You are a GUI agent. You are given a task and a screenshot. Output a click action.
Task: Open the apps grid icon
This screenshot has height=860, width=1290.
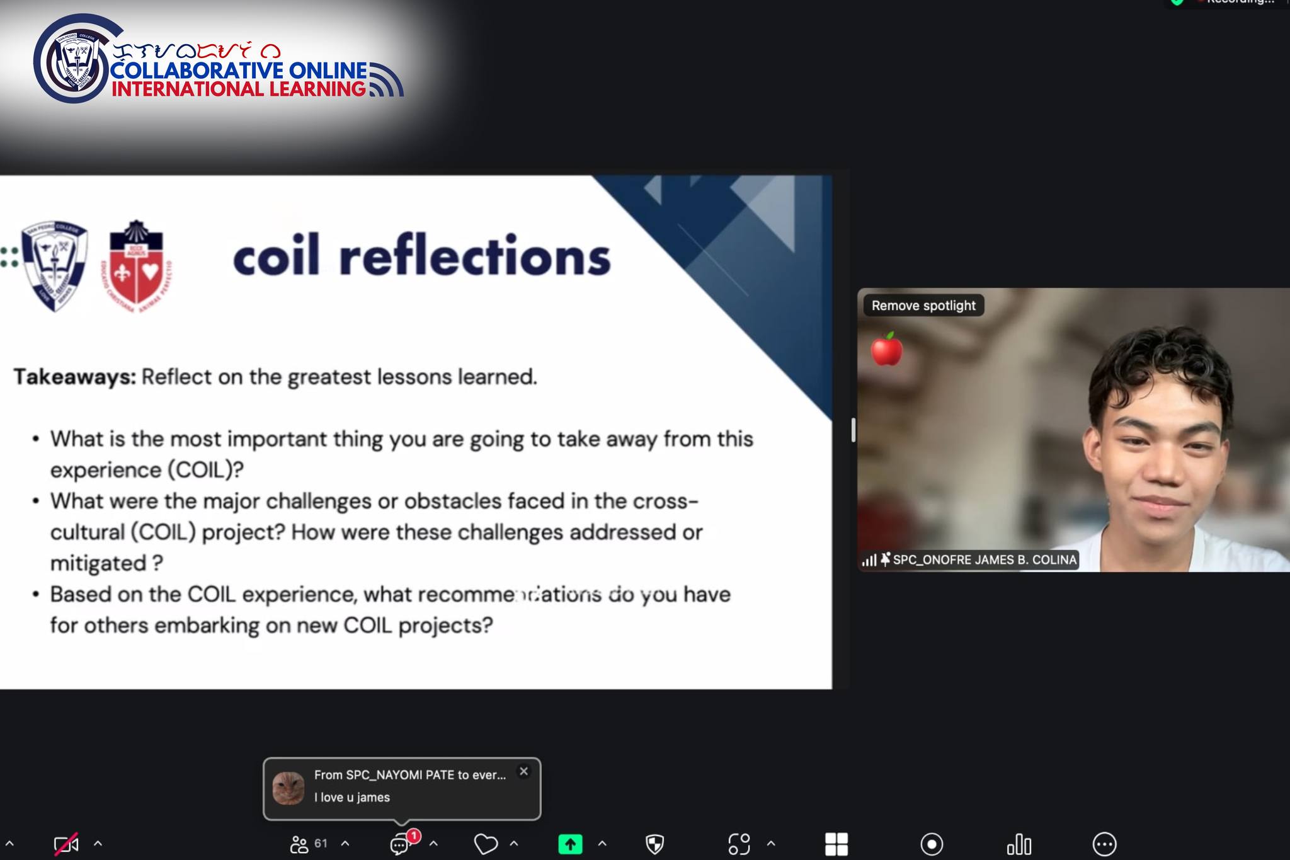[x=836, y=844]
